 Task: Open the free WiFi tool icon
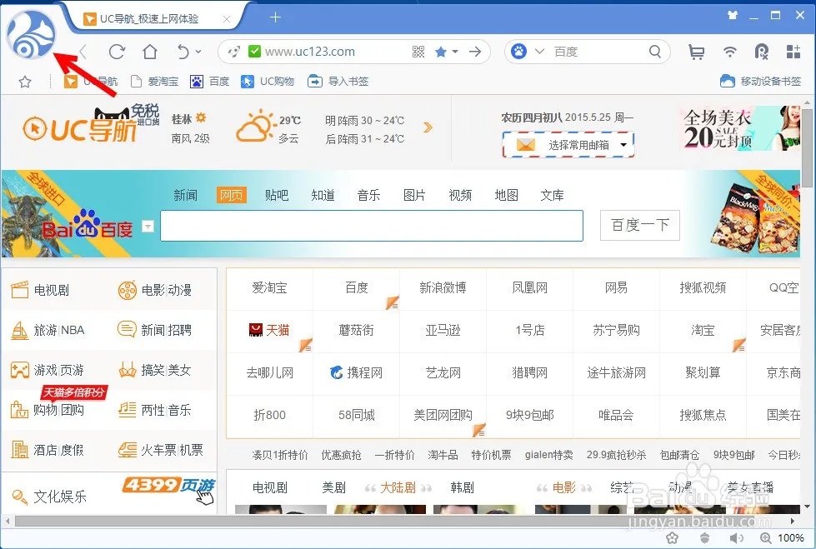(730, 52)
